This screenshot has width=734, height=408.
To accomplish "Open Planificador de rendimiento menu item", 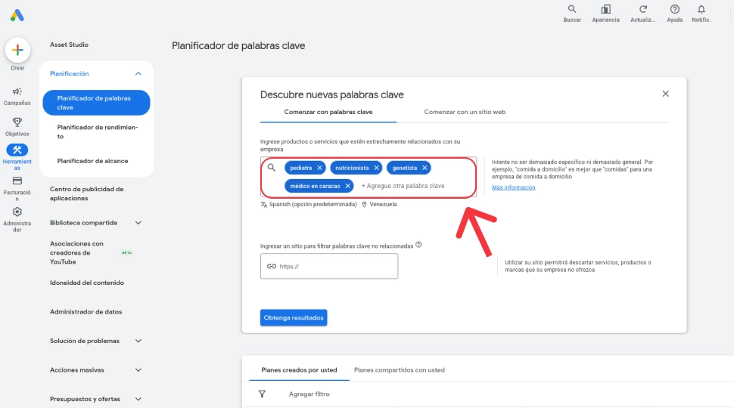I will (96, 131).
